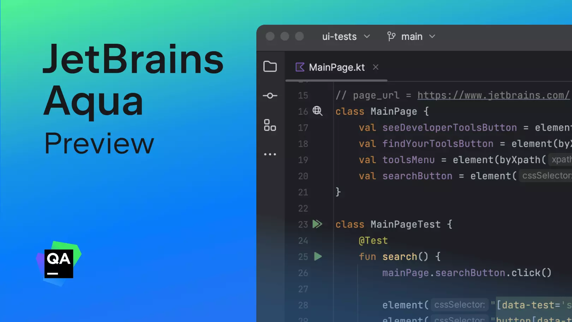
Task: Click the @Test annotation
Action: (373, 240)
